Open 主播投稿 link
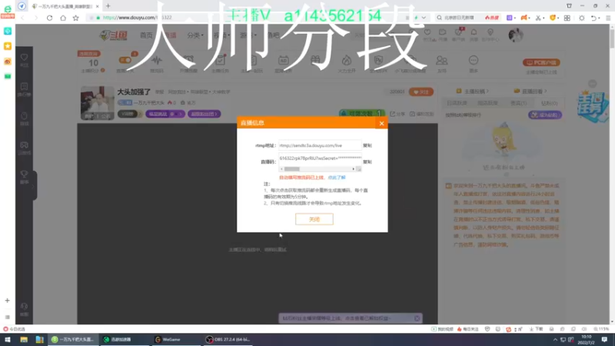The width and height of the screenshot is (615, 346). pyautogui.click(x=472, y=91)
